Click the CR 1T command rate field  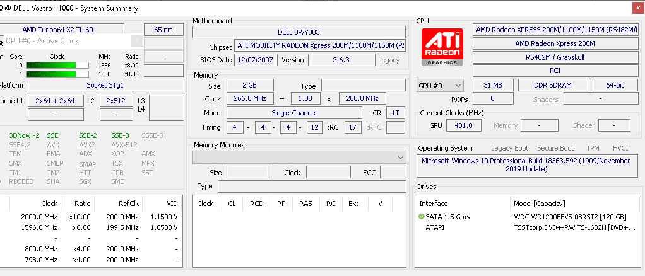395,113
